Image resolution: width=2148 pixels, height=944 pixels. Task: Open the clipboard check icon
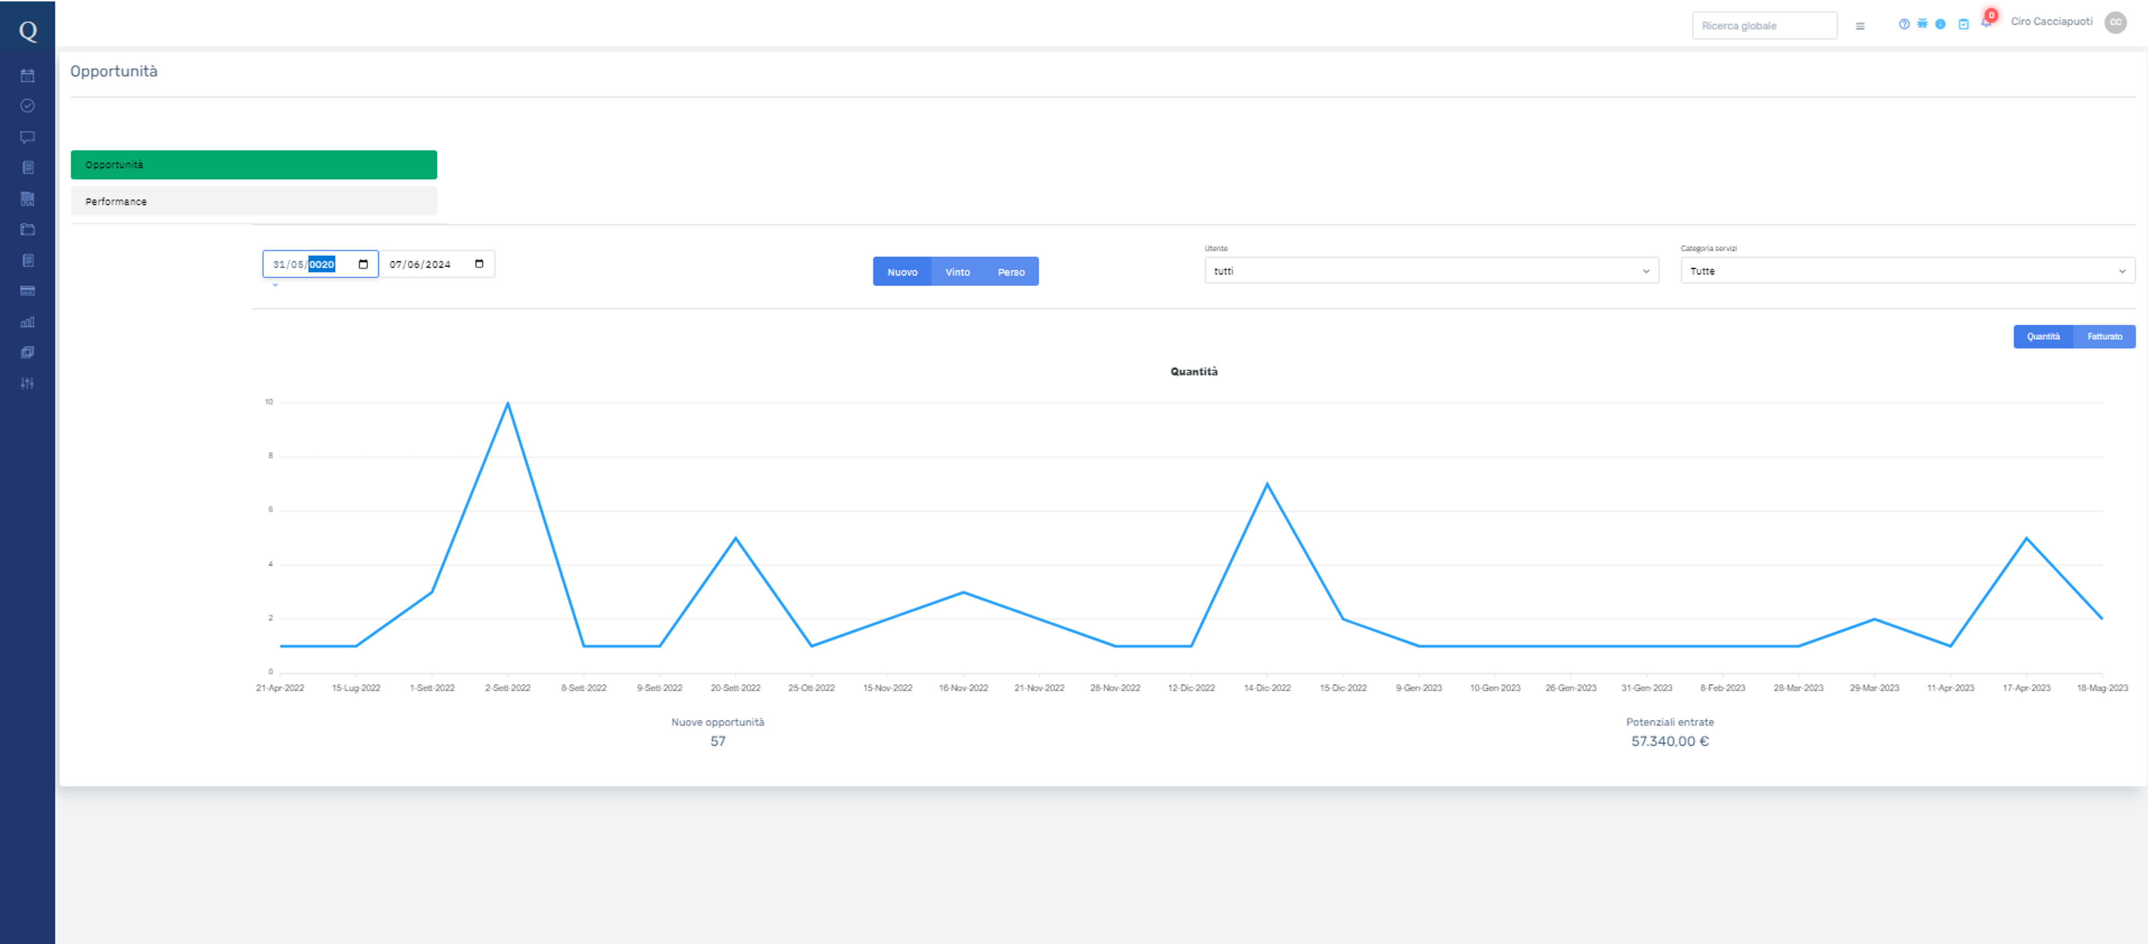pyautogui.click(x=1964, y=24)
